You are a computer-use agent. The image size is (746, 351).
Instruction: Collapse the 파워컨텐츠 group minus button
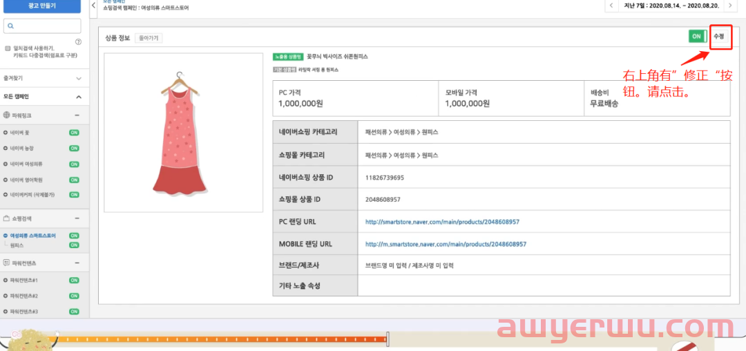coord(77,263)
